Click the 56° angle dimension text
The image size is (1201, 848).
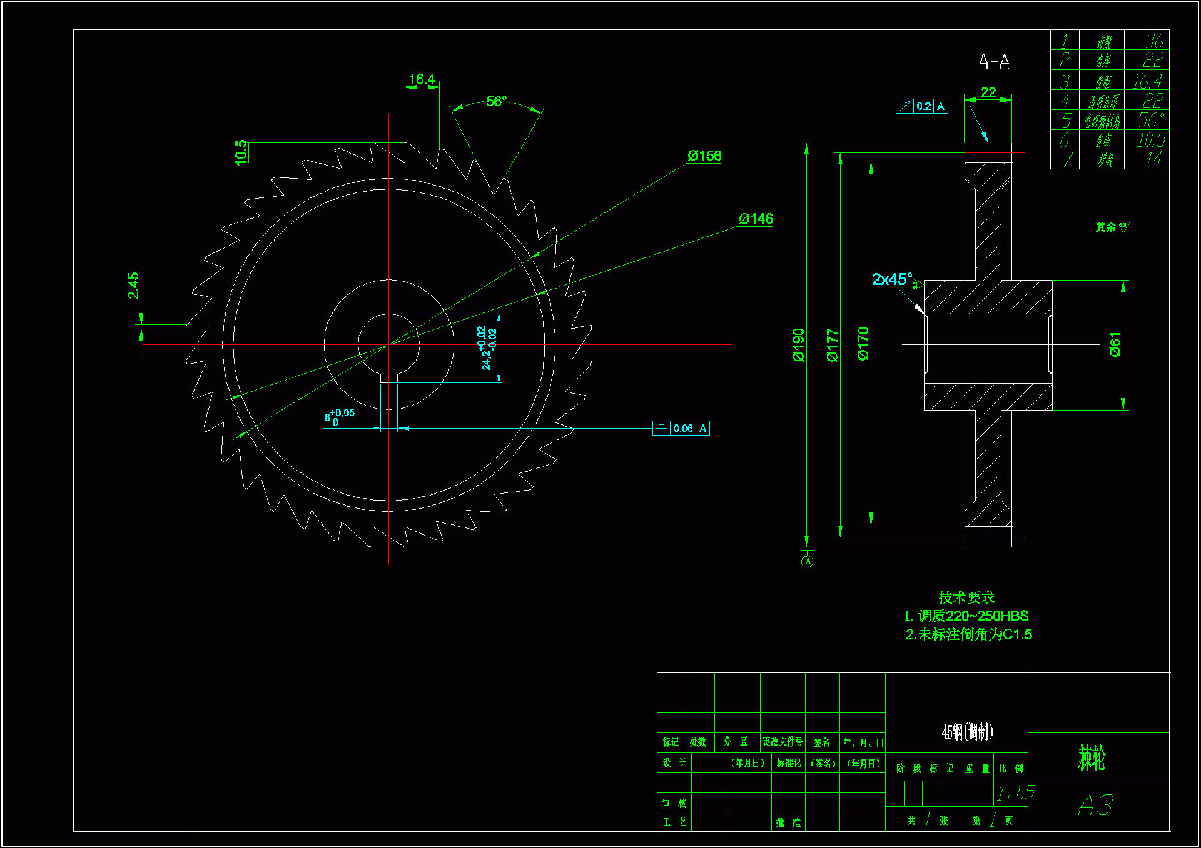[x=496, y=101]
